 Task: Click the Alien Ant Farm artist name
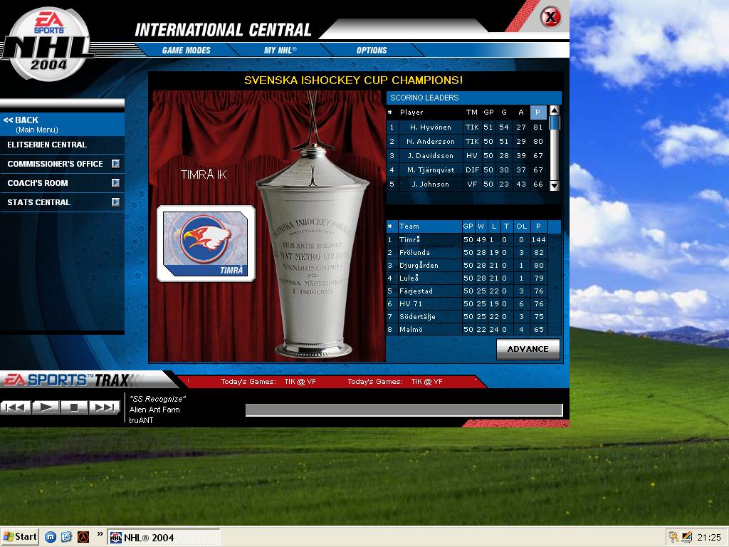coord(154,410)
